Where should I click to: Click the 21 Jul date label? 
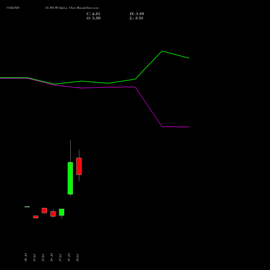(34, 258)
